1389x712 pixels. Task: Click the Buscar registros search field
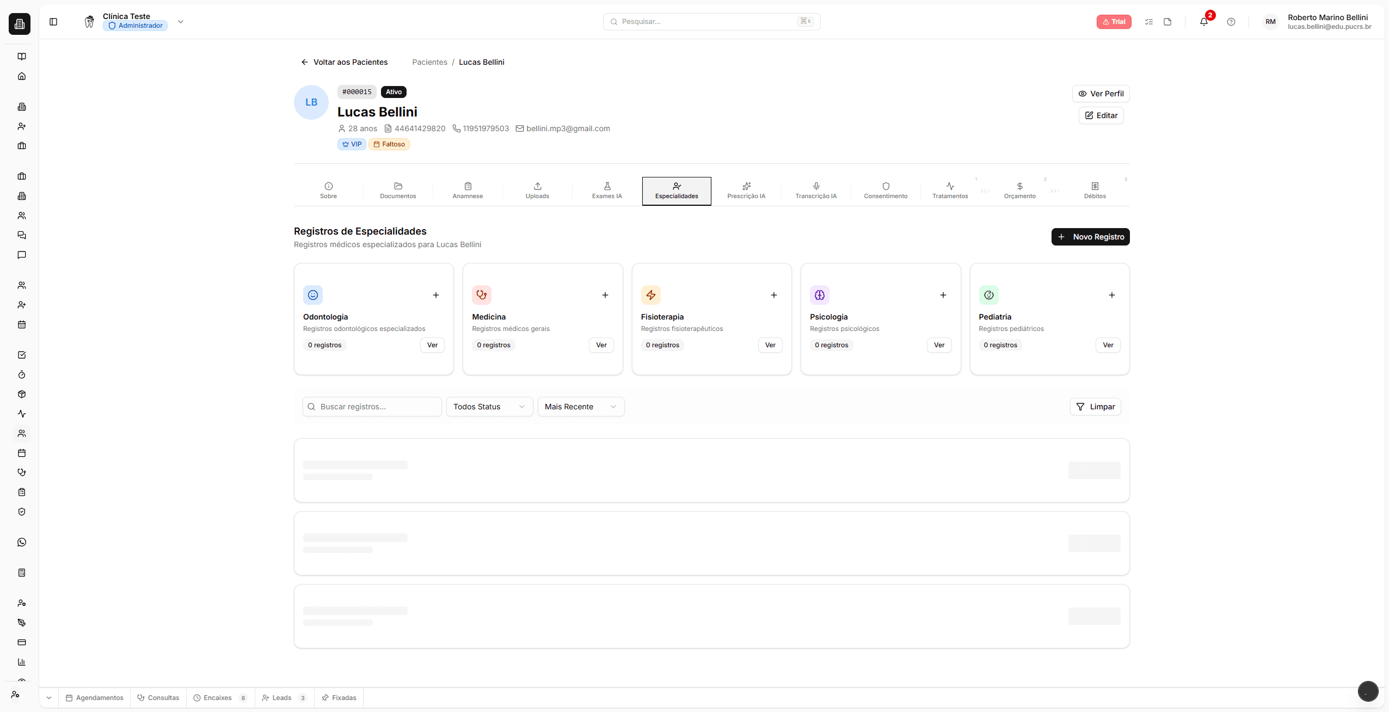pyautogui.click(x=372, y=407)
